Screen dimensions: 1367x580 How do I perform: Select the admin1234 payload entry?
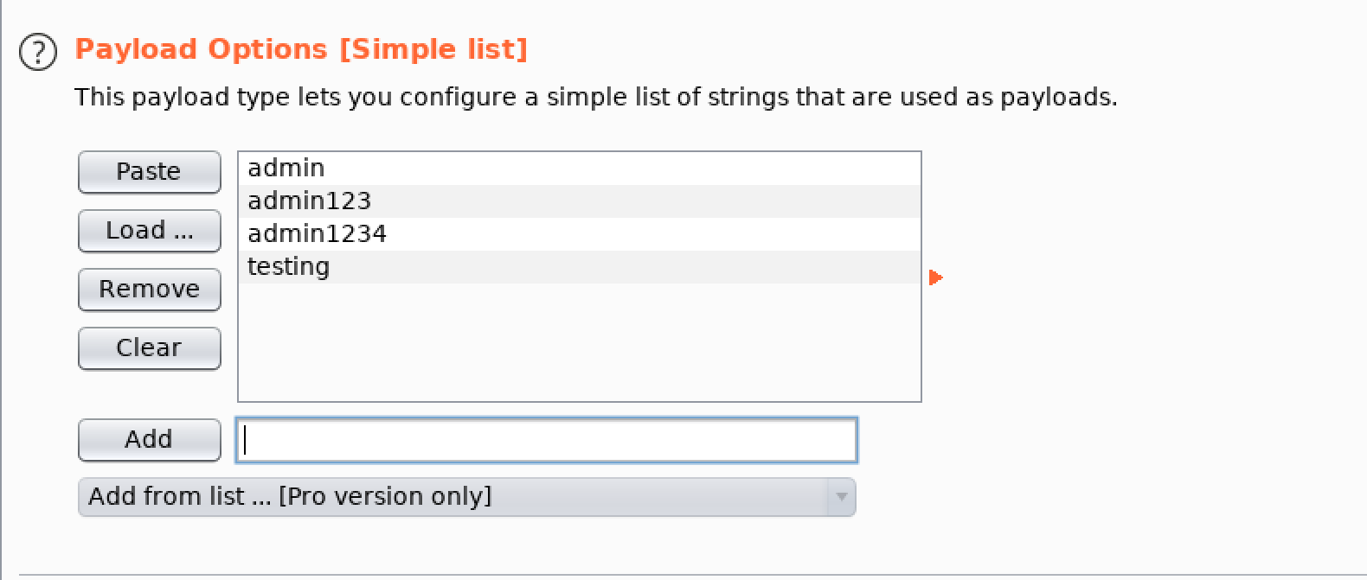click(579, 233)
